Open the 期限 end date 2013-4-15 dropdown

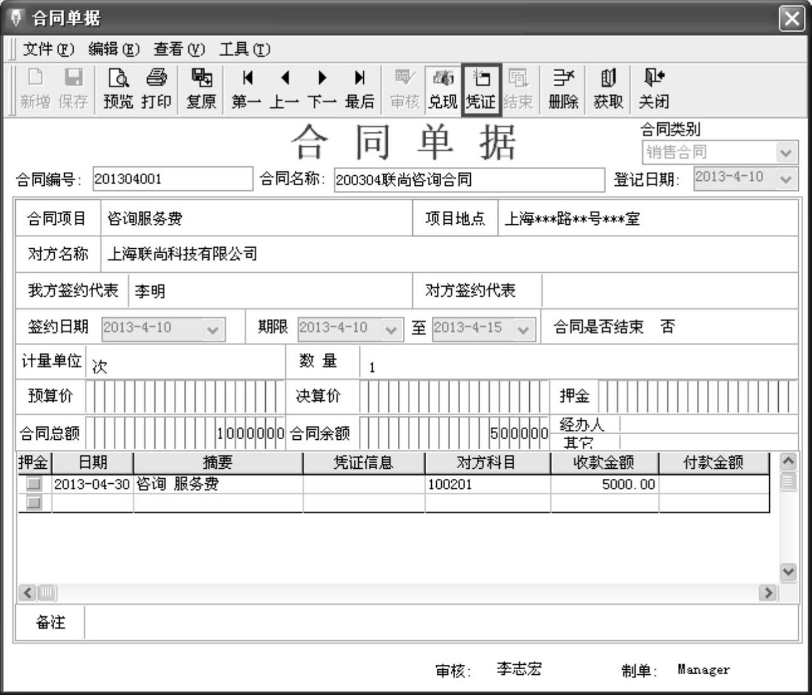524,329
